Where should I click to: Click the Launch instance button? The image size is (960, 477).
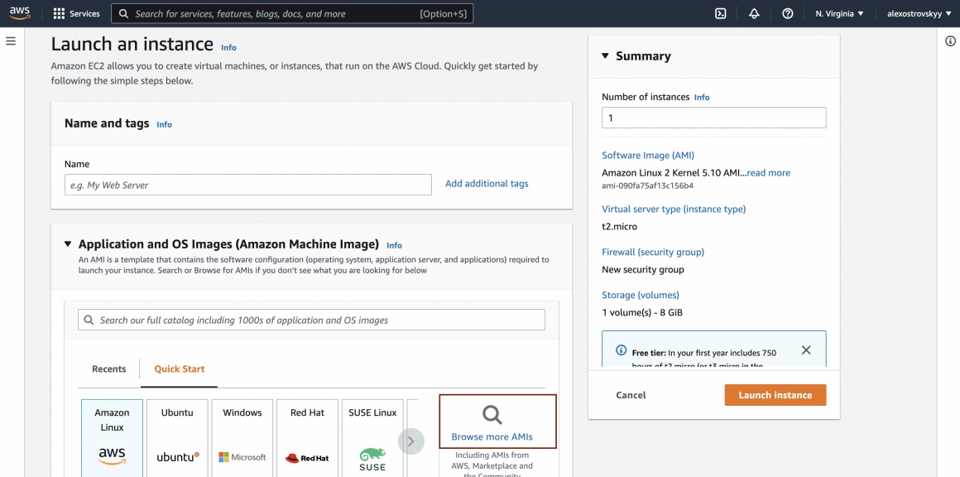pos(775,395)
